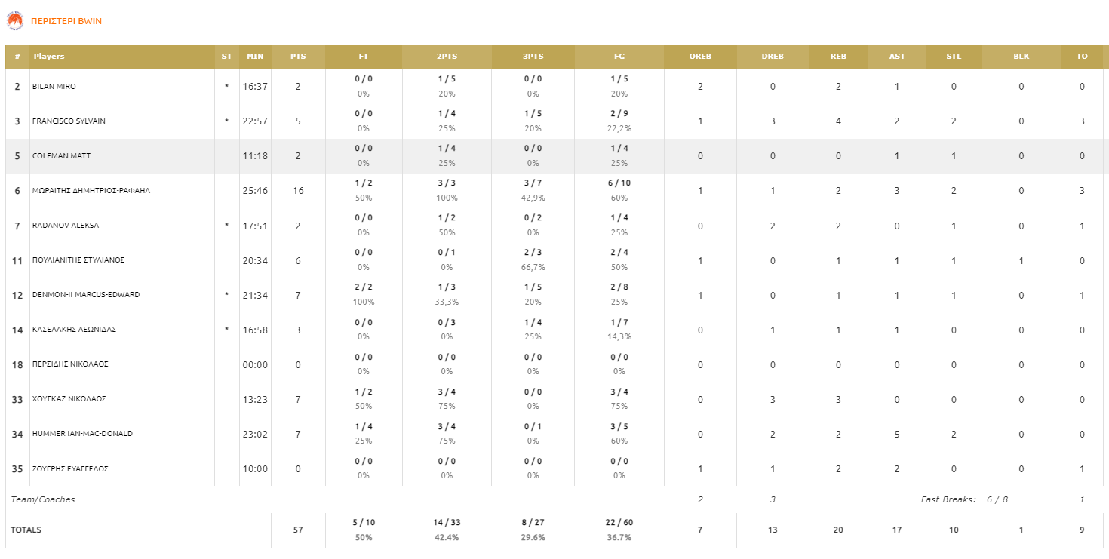Open the ΠΕΡΙΣΤΕΡΙ BWIN team link
Image resolution: width=1109 pixels, height=559 pixels.
click(x=66, y=21)
